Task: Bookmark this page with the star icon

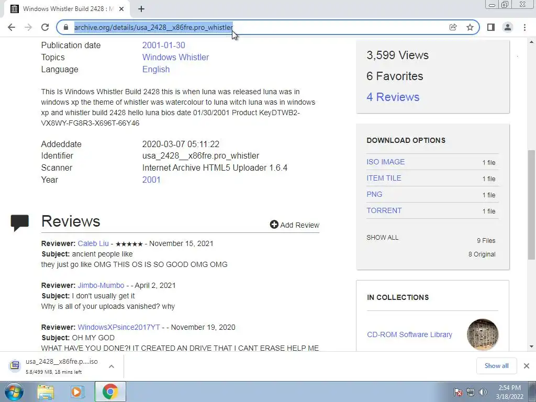Action: pyautogui.click(x=470, y=27)
